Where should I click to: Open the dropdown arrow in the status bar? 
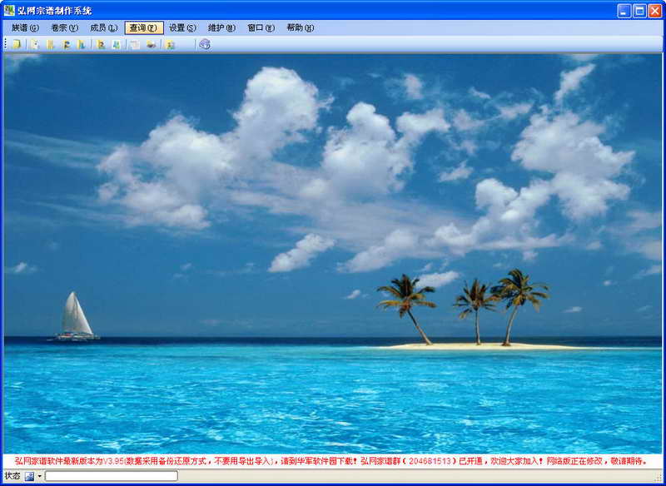click(39, 479)
